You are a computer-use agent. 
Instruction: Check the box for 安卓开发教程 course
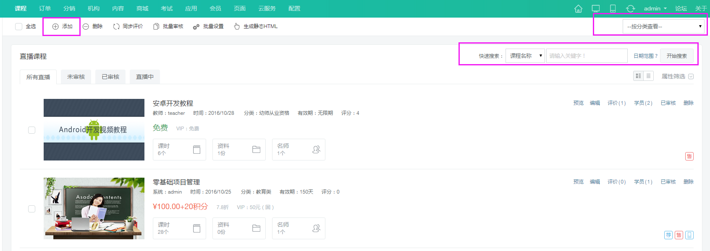[31, 130]
